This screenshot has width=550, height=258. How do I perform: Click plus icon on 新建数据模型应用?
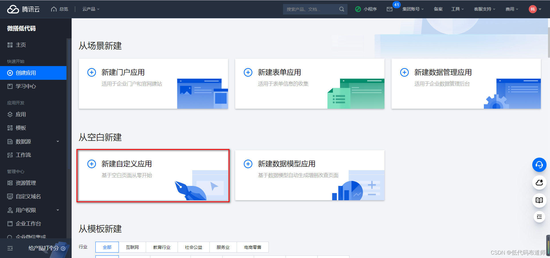(248, 164)
